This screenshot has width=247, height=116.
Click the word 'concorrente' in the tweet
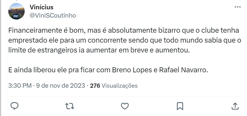pyautogui.click(x=113, y=40)
